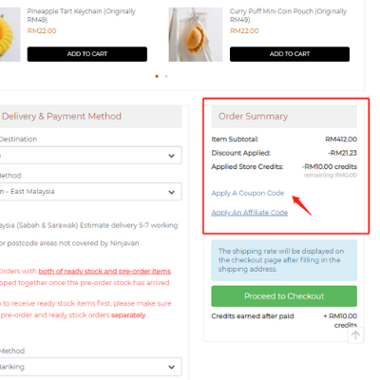This screenshot has width=380, height=380.
Task: Add Curry Puff Mini Coin Pouch to cart
Action: 290,54
